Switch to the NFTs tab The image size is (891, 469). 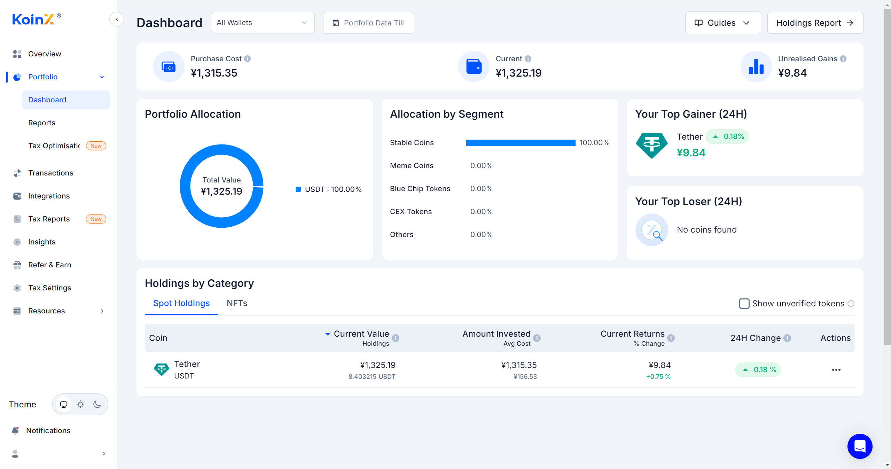[x=237, y=303]
